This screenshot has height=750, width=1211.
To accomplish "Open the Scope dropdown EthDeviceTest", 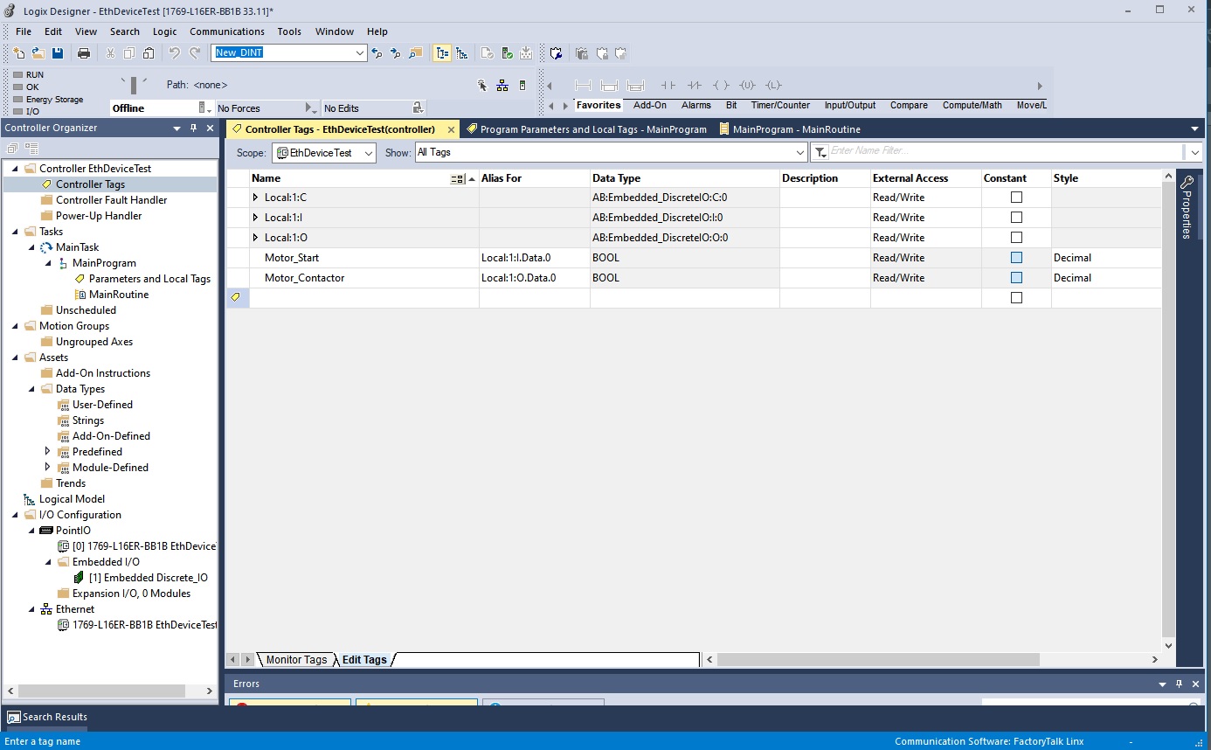I will 324,152.
